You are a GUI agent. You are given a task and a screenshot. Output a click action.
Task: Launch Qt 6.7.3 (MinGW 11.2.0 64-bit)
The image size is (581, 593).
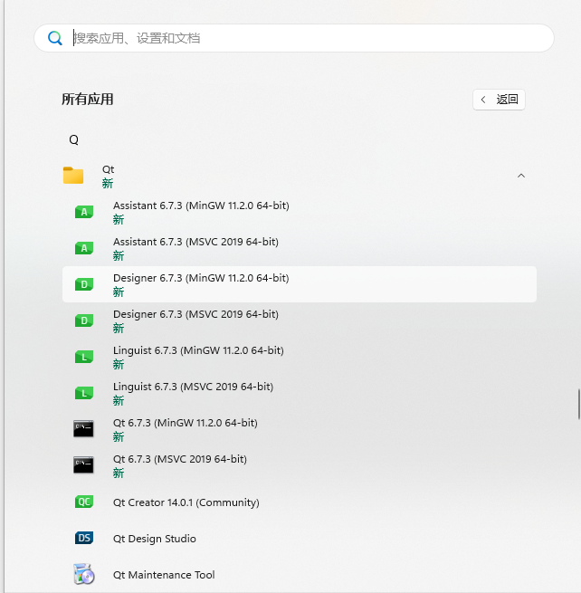[300, 429]
